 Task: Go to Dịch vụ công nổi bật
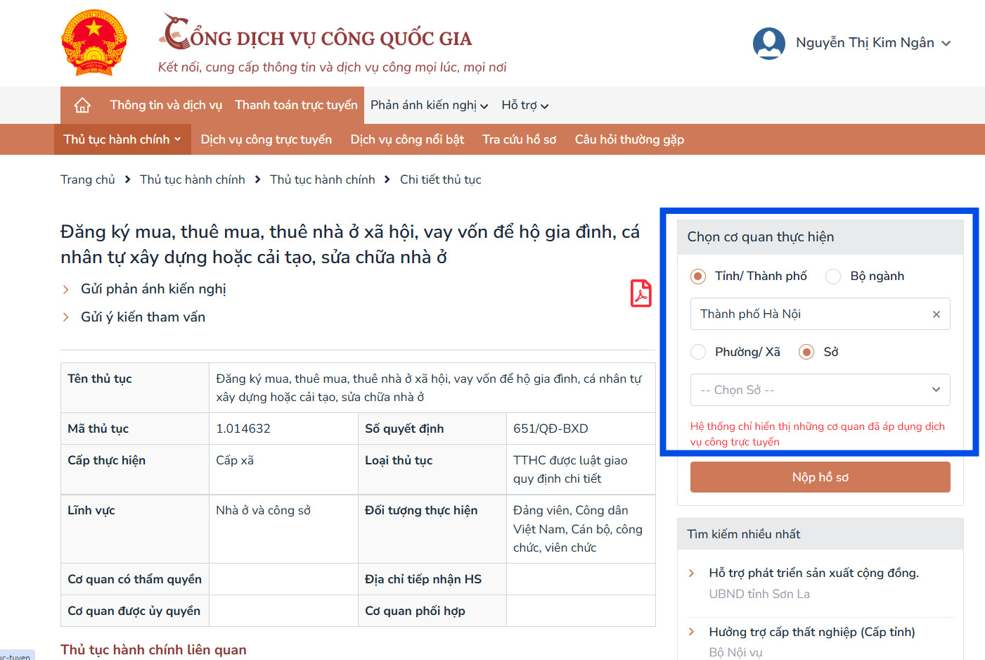(407, 139)
